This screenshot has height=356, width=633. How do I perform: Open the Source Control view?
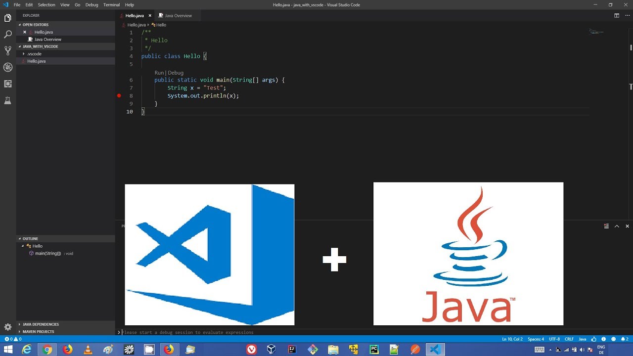[x=8, y=51]
